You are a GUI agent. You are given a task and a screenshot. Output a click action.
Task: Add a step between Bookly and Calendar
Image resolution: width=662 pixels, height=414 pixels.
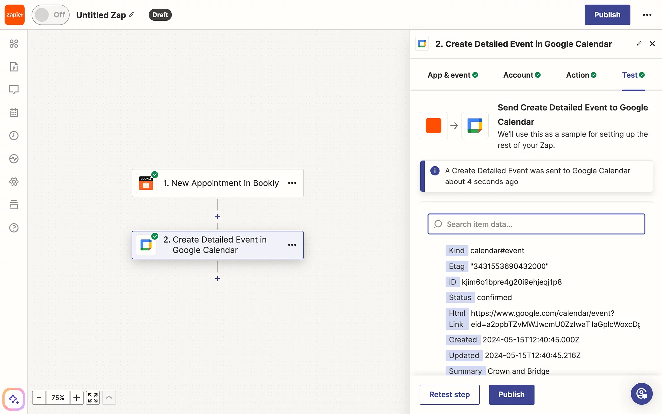(217, 216)
